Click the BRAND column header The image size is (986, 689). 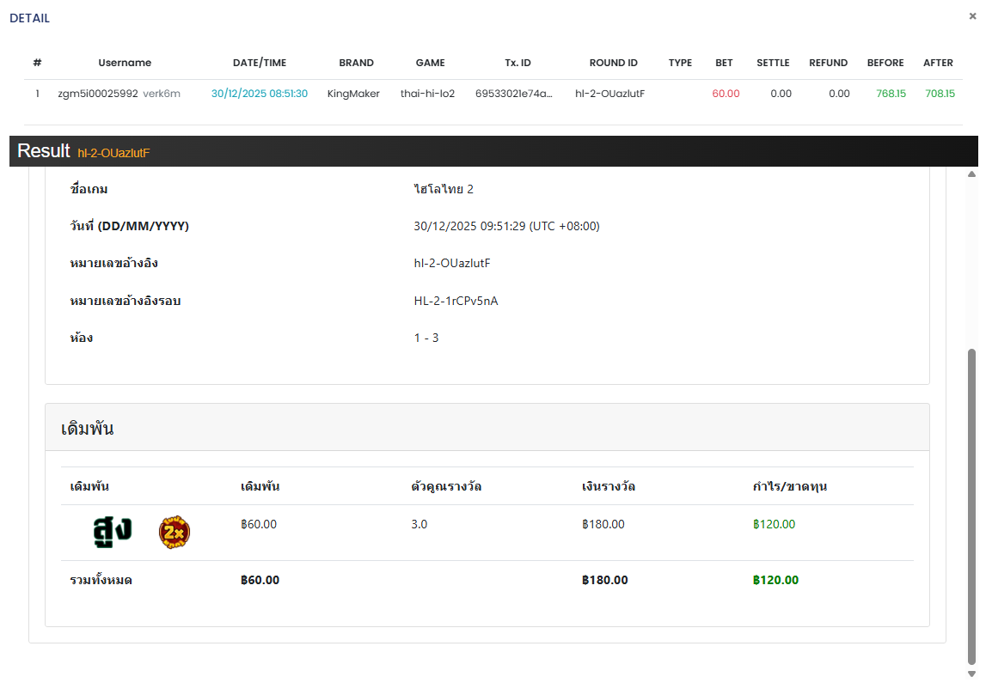pos(356,63)
